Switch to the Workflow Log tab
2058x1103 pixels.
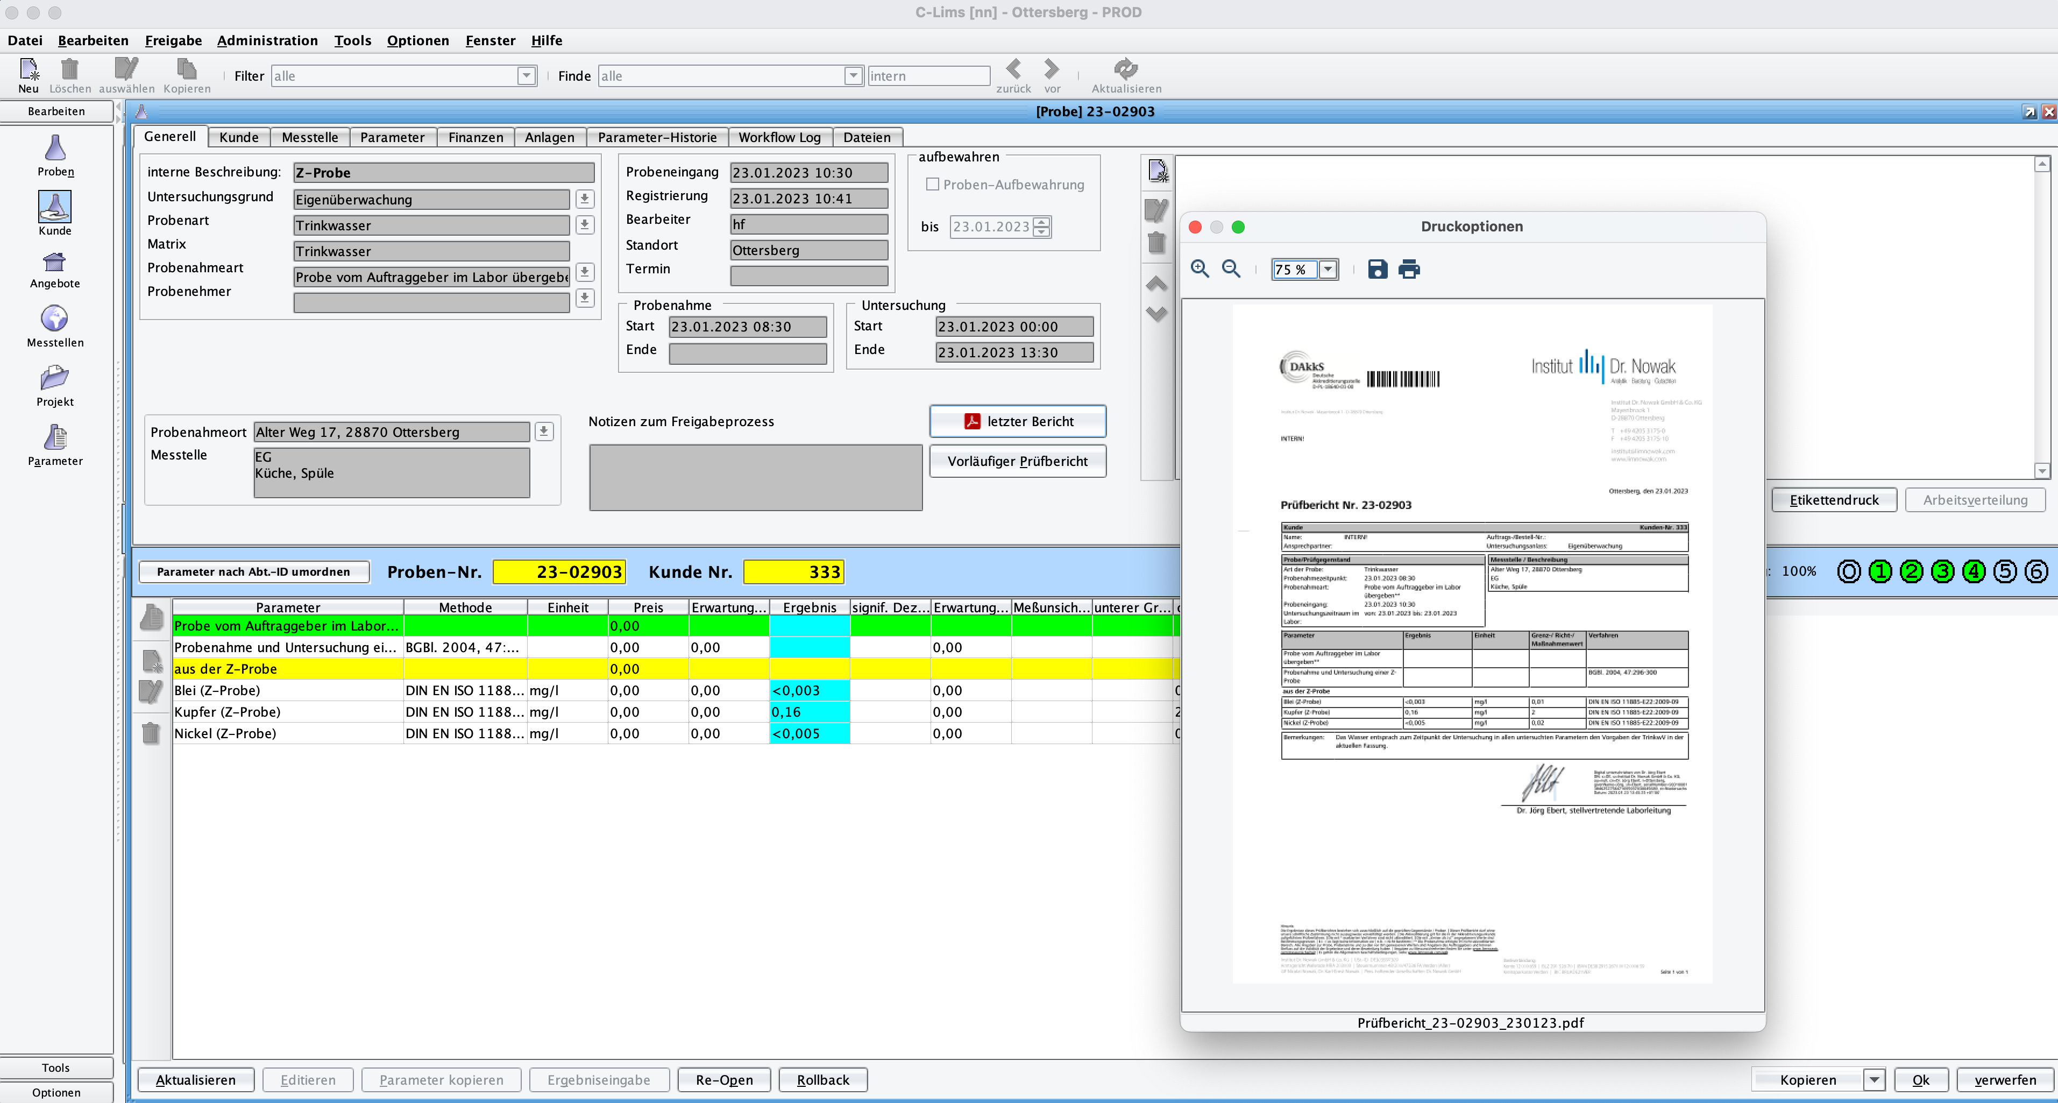(779, 138)
